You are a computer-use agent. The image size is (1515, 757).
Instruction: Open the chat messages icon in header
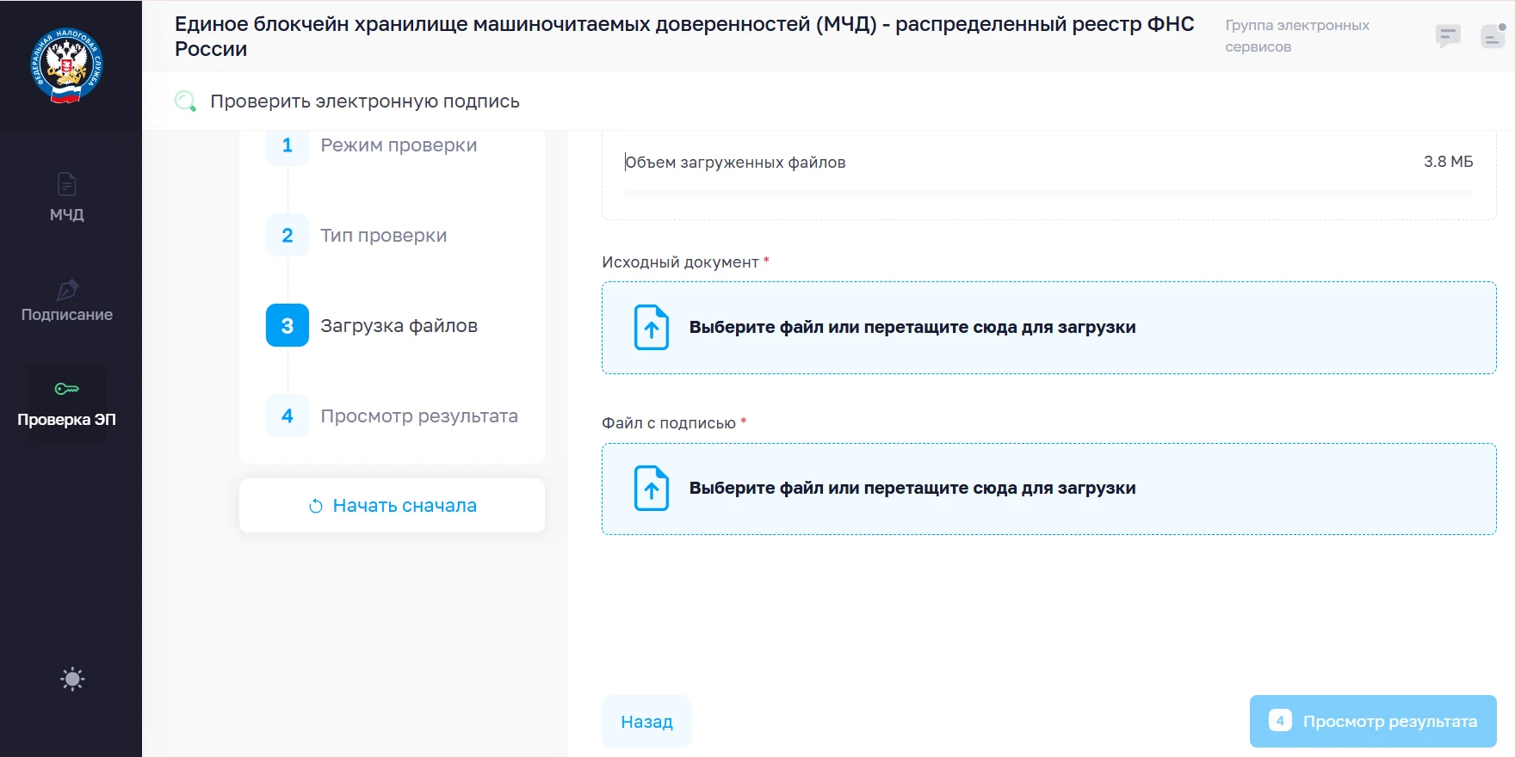[1448, 36]
